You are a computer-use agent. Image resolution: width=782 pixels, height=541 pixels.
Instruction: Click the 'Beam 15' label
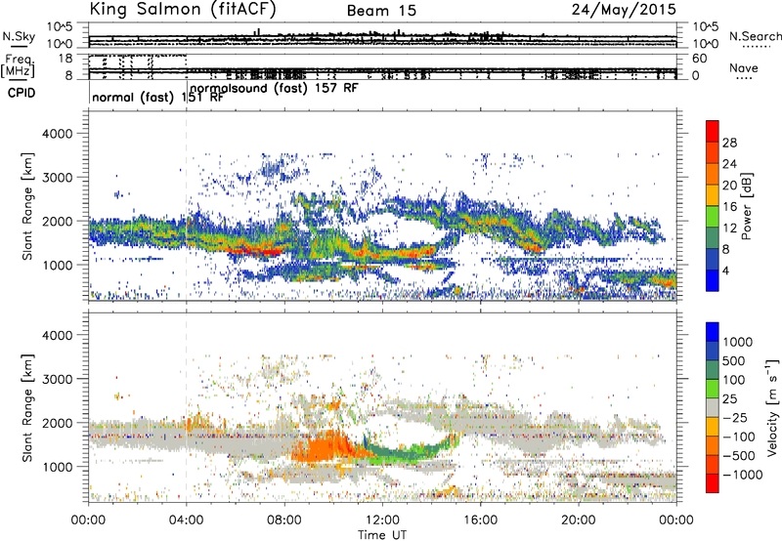click(x=381, y=11)
